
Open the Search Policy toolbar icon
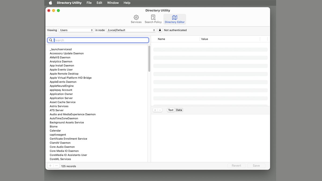[x=153, y=17]
